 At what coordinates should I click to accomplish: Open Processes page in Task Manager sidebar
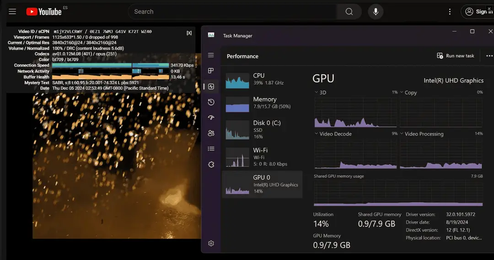[x=211, y=70]
